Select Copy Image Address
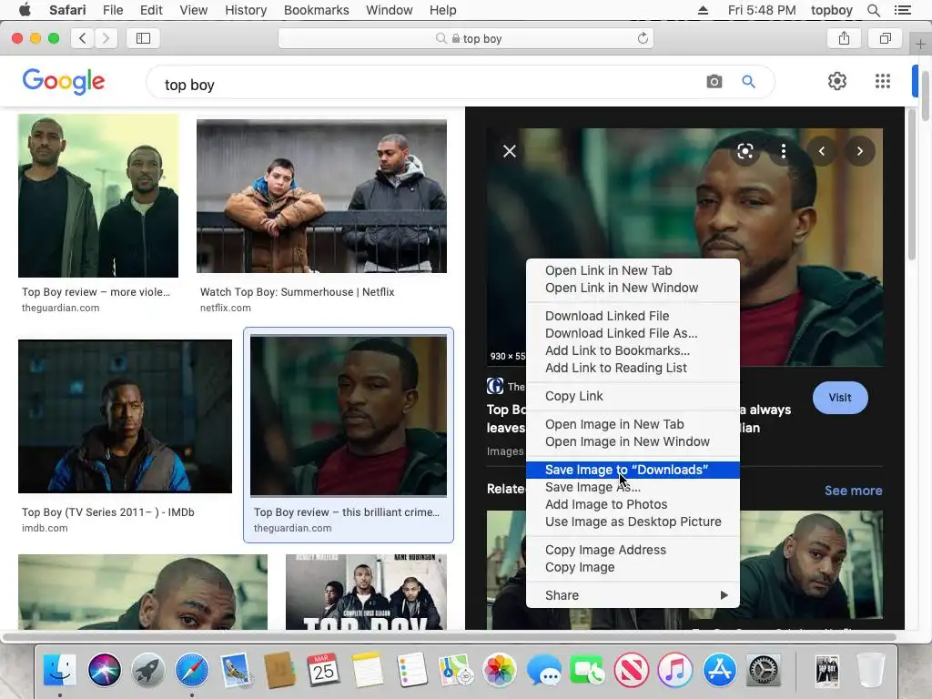The height and width of the screenshot is (699, 932). point(633,550)
